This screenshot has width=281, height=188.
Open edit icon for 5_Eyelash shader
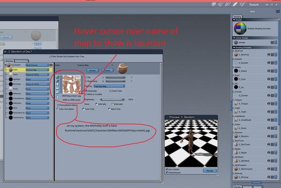tap(272, 63)
